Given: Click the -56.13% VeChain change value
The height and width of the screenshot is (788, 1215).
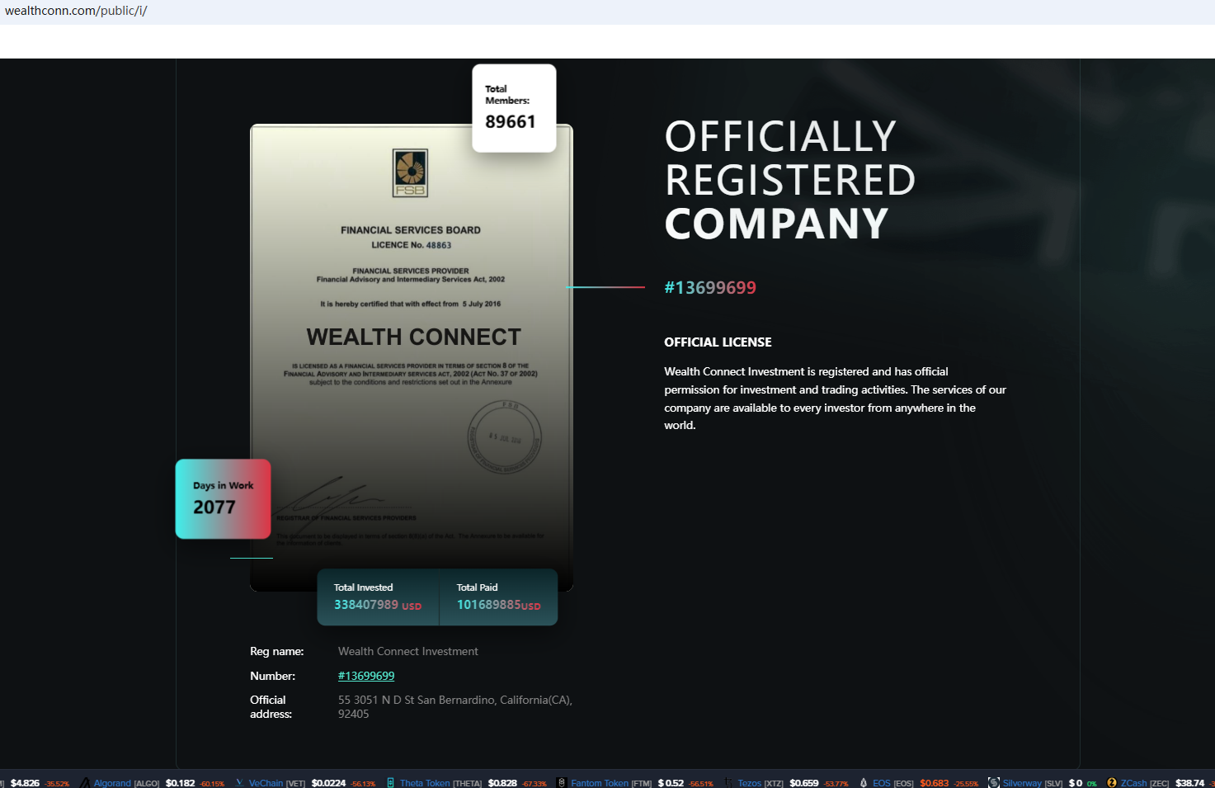Looking at the screenshot, I should [x=363, y=783].
